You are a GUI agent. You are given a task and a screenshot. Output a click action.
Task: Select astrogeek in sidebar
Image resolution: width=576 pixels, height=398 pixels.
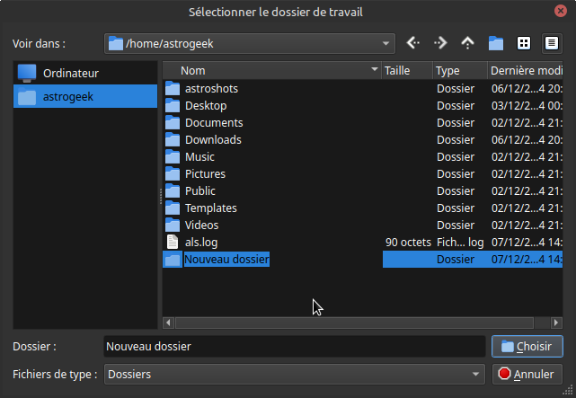[x=67, y=97]
